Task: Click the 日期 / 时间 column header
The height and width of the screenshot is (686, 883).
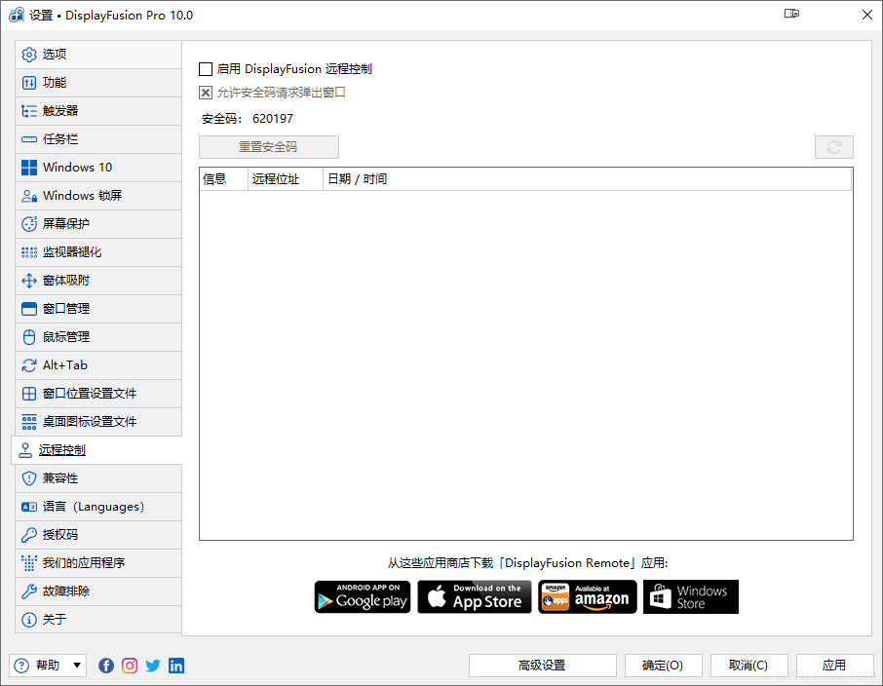Action: (x=588, y=179)
